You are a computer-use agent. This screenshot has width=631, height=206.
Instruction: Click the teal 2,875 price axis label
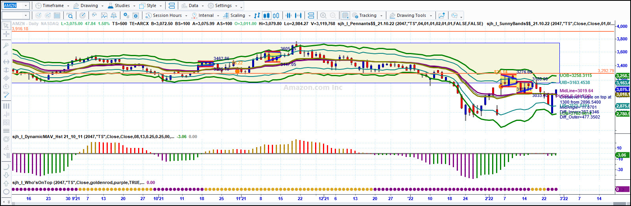click(622, 106)
